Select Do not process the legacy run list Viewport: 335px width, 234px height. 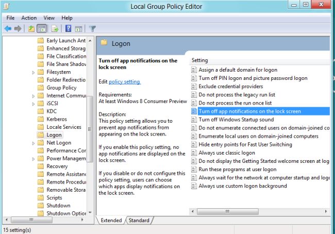pos(237,95)
